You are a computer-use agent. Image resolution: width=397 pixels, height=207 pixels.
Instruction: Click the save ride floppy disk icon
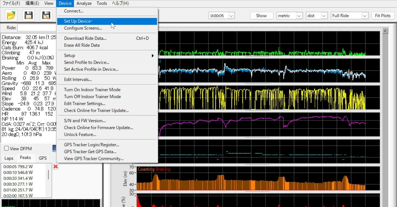(29, 15)
